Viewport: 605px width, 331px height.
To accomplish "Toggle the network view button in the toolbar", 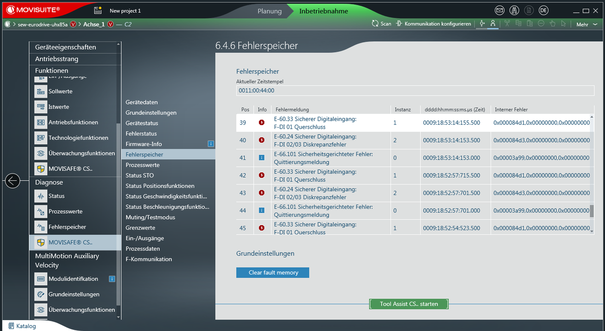I will click(x=492, y=24).
